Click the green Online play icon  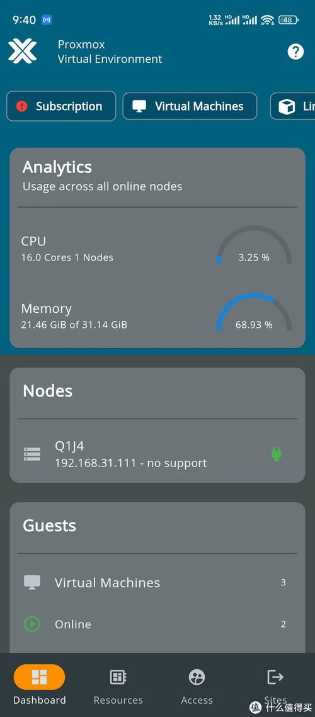(32, 624)
